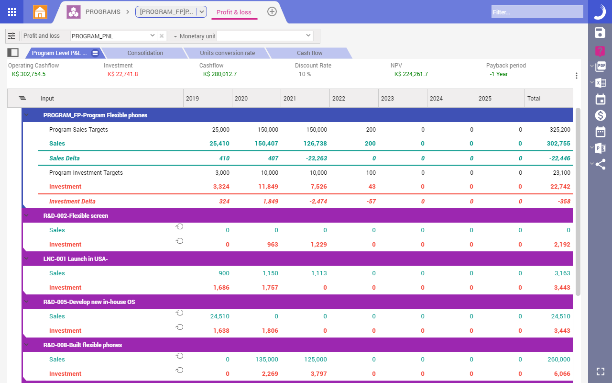Select the dollar currency icon
The height and width of the screenshot is (383, 612).
tap(600, 115)
